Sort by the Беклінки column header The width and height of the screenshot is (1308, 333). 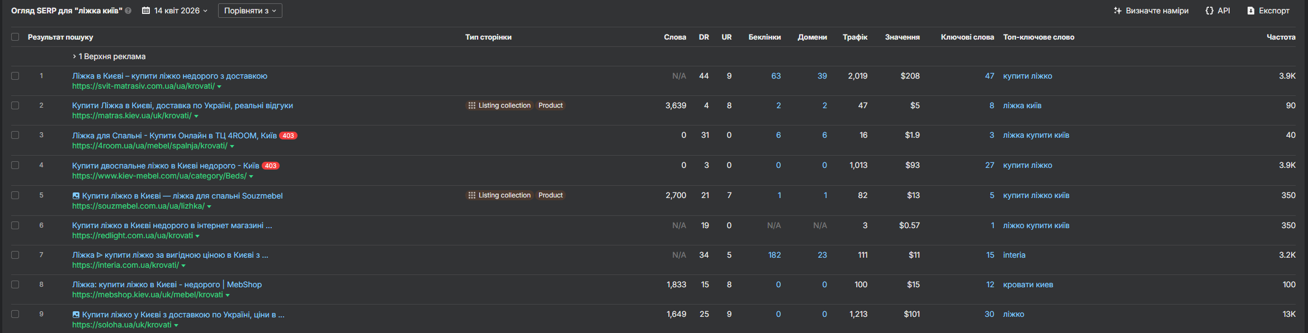764,37
